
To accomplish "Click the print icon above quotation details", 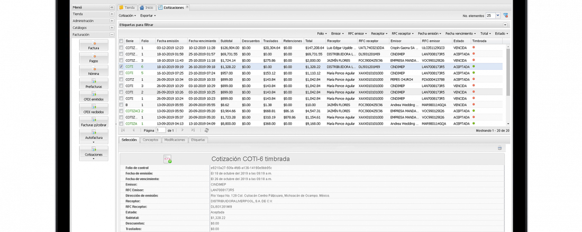I will 499,148.
